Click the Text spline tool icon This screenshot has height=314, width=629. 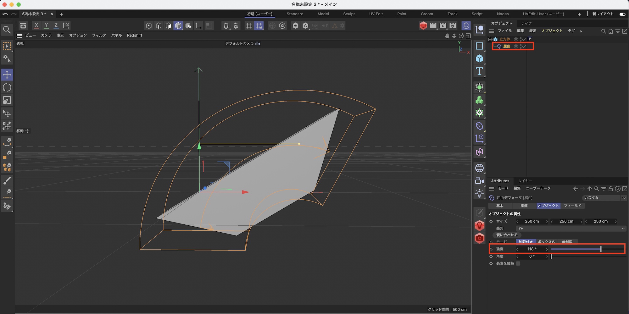[479, 71]
